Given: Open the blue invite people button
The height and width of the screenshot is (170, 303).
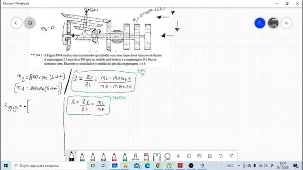Looking at the screenshot, I should (260, 23).
